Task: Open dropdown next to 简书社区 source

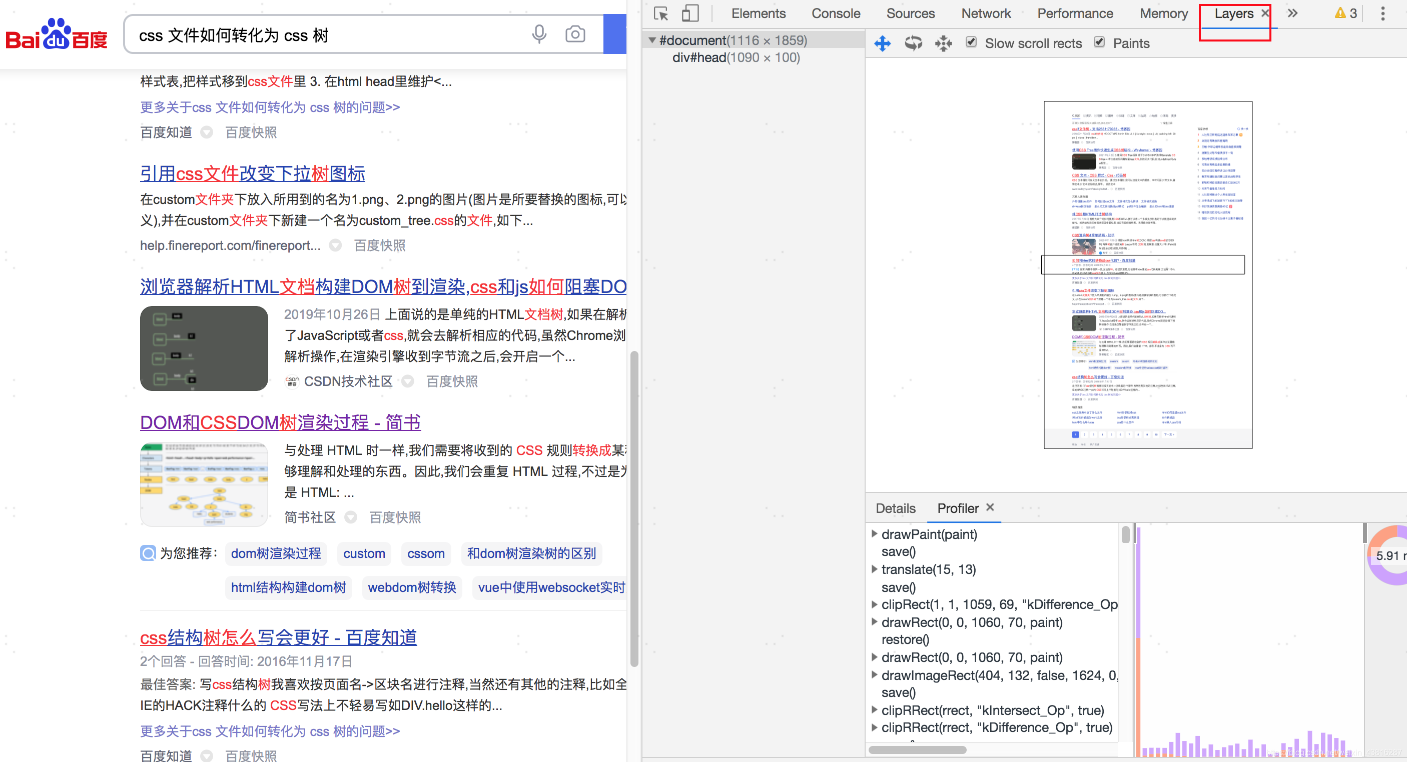Action: pos(351,517)
